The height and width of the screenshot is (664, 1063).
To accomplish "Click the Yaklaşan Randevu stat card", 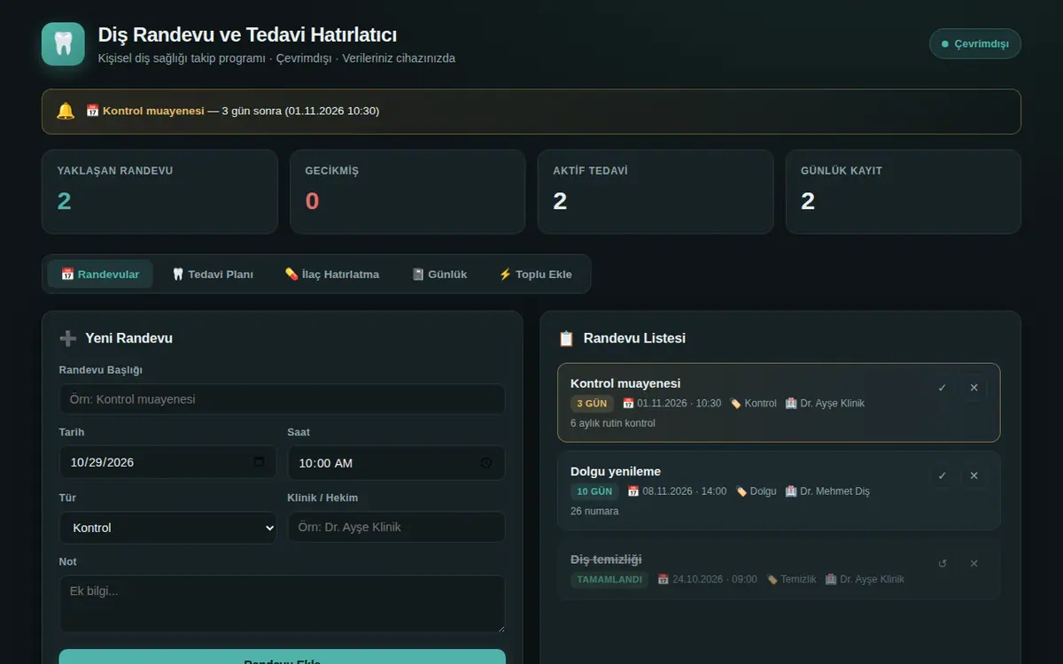I will click(159, 192).
